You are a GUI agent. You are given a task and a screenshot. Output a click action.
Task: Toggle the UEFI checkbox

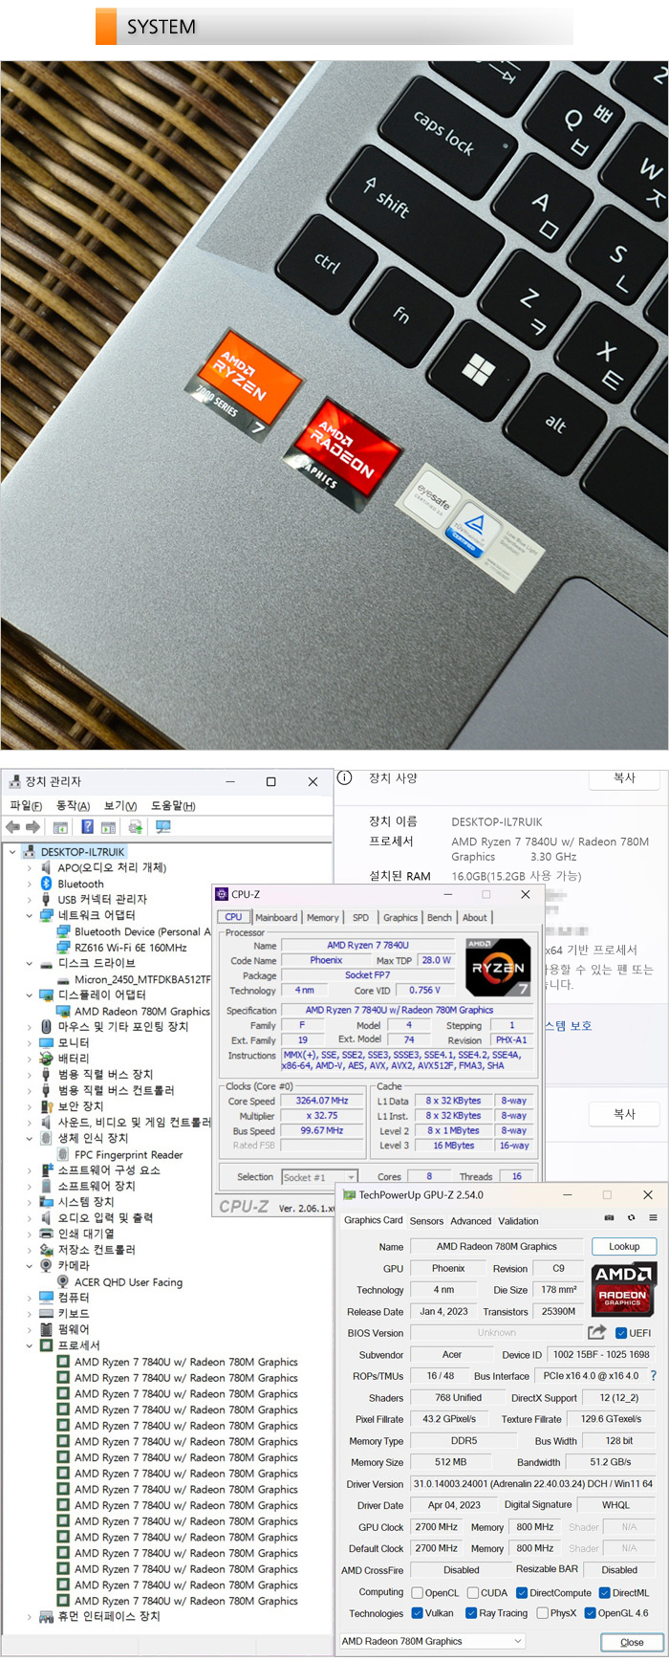pyautogui.click(x=621, y=1333)
